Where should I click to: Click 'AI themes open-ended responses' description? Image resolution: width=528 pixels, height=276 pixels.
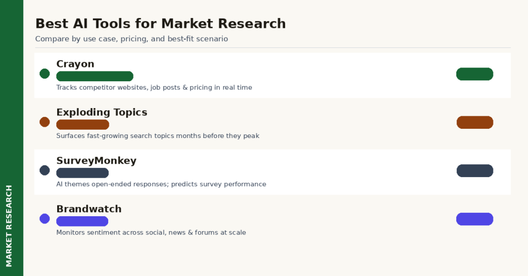click(x=161, y=184)
